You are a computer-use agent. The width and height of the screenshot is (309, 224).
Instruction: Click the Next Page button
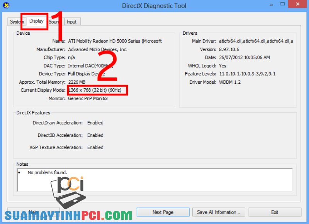(x=163, y=212)
